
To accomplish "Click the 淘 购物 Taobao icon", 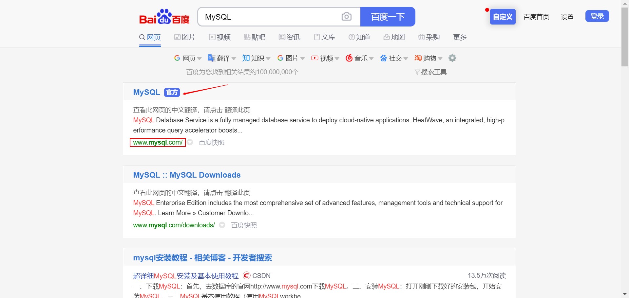I will (x=418, y=58).
